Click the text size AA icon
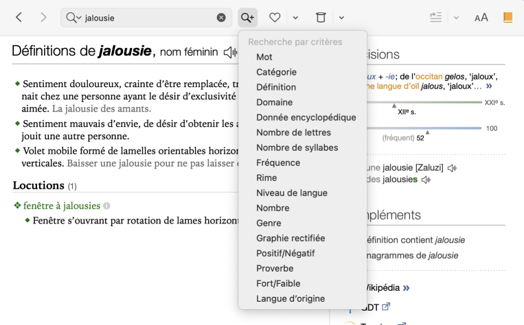The height and width of the screenshot is (325, 524). click(481, 17)
